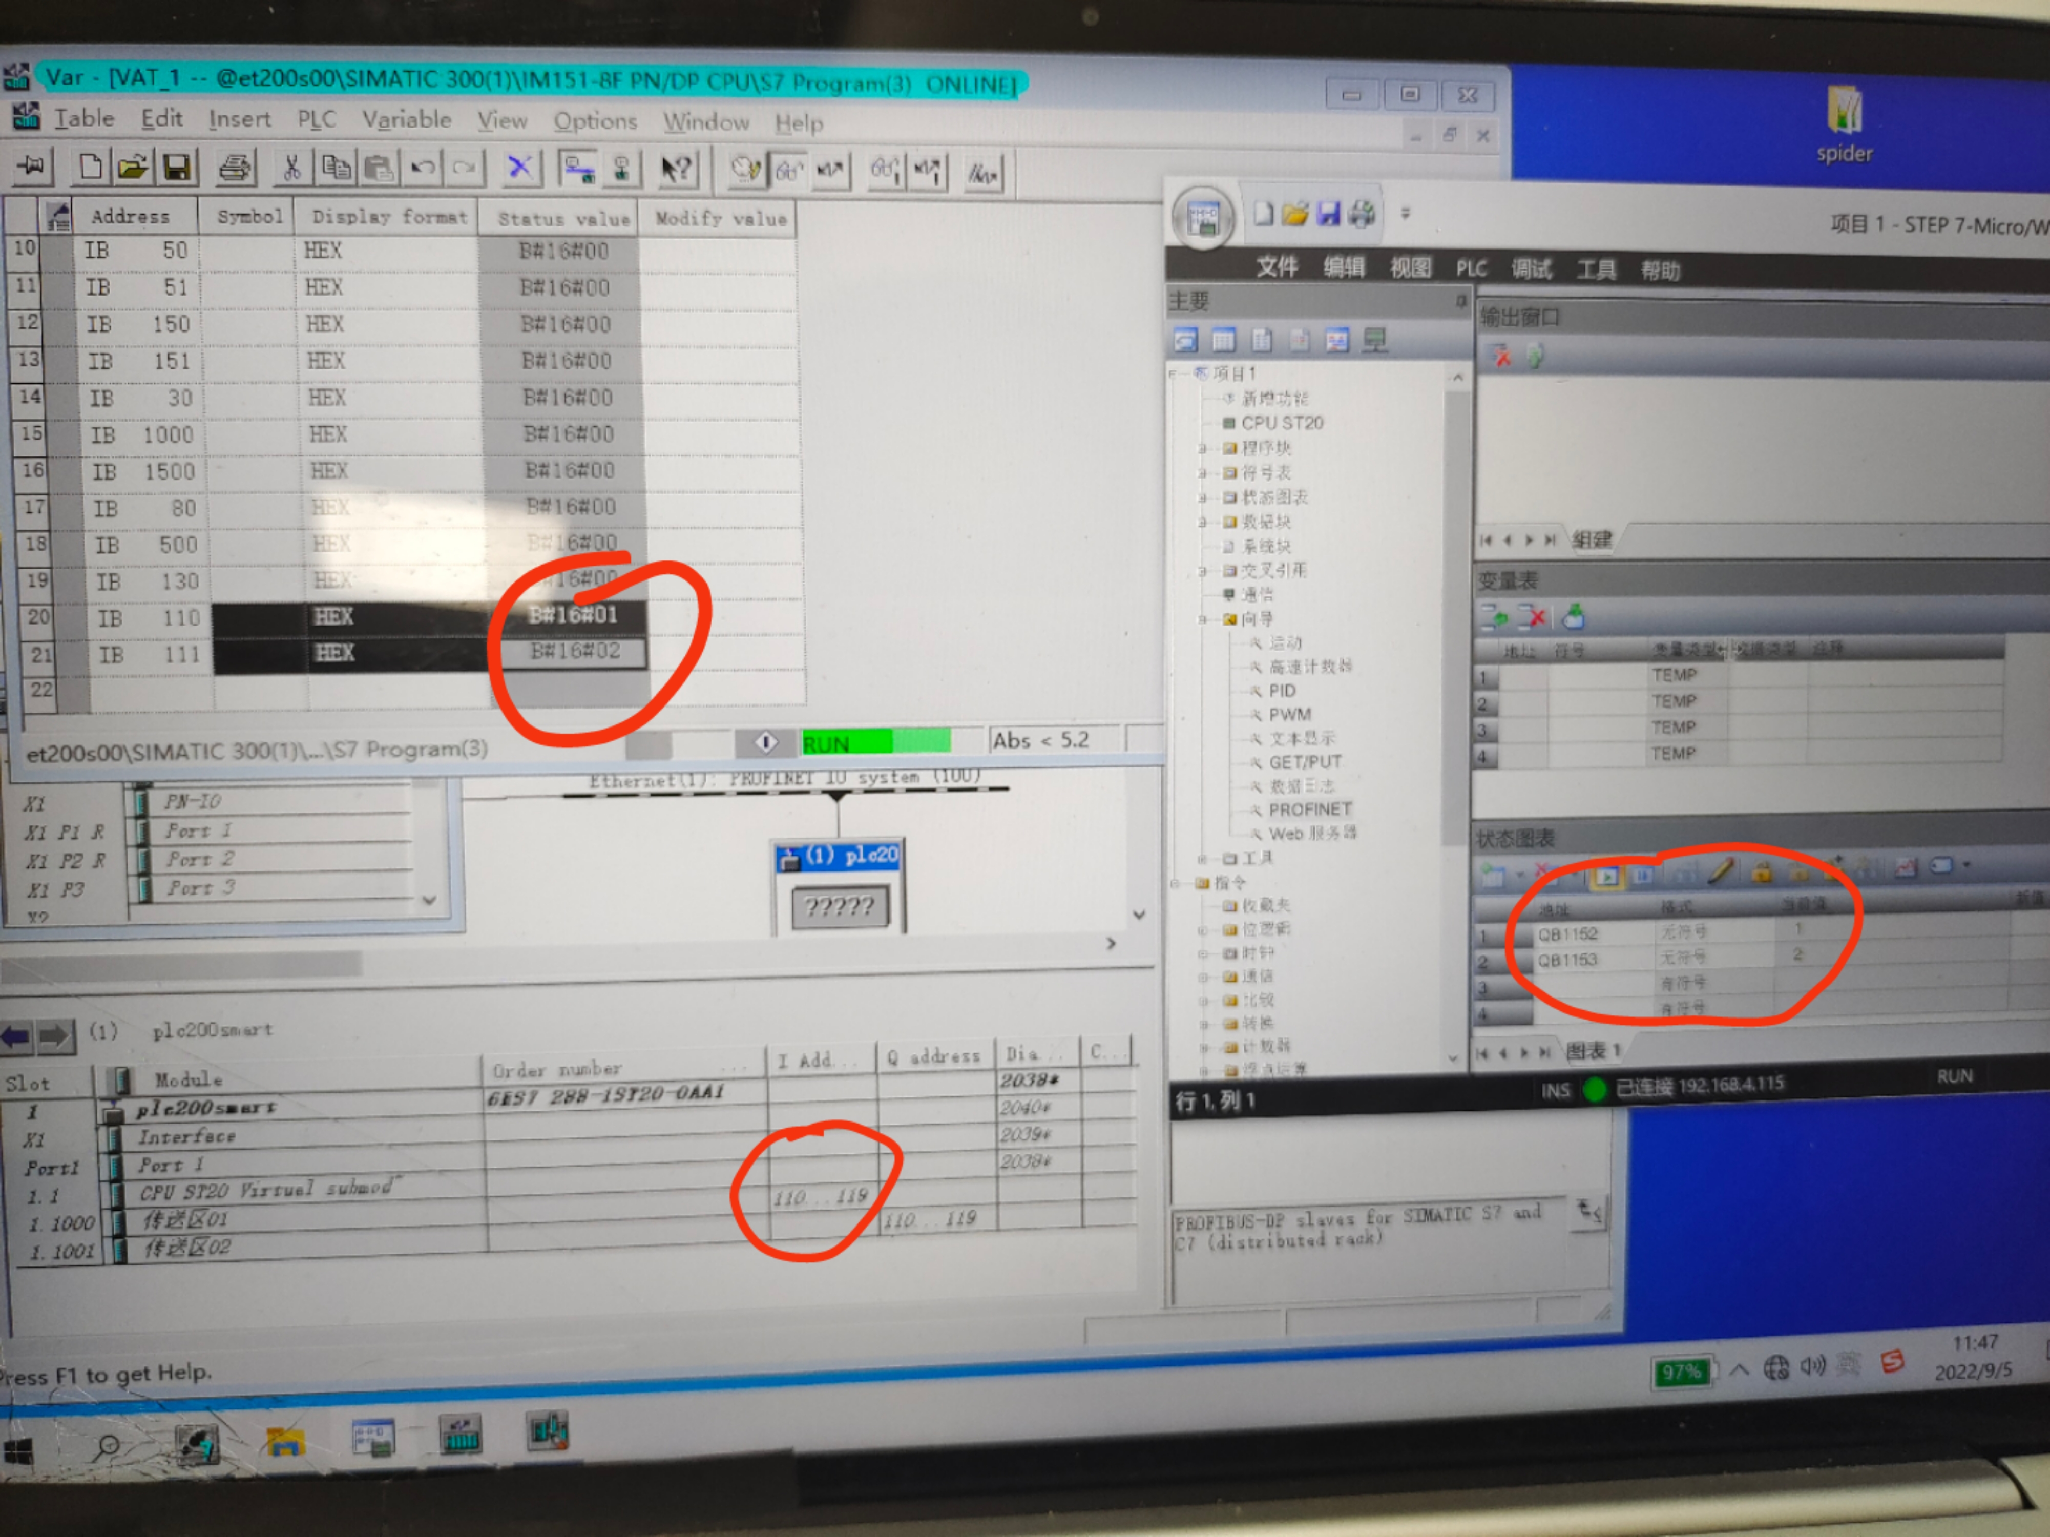Toggle the Monitor variable glasses icon
The image size is (2050, 1537).
click(x=789, y=171)
